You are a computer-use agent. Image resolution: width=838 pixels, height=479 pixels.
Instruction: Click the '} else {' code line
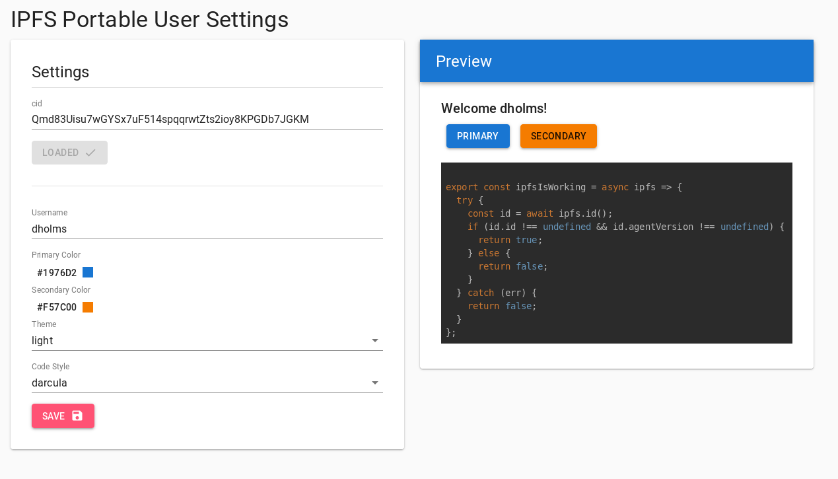pyautogui.click(x=489, y=253)
